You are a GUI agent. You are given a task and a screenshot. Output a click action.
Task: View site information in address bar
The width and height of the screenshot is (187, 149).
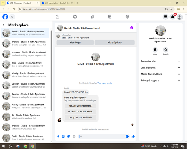click(20, 9)
